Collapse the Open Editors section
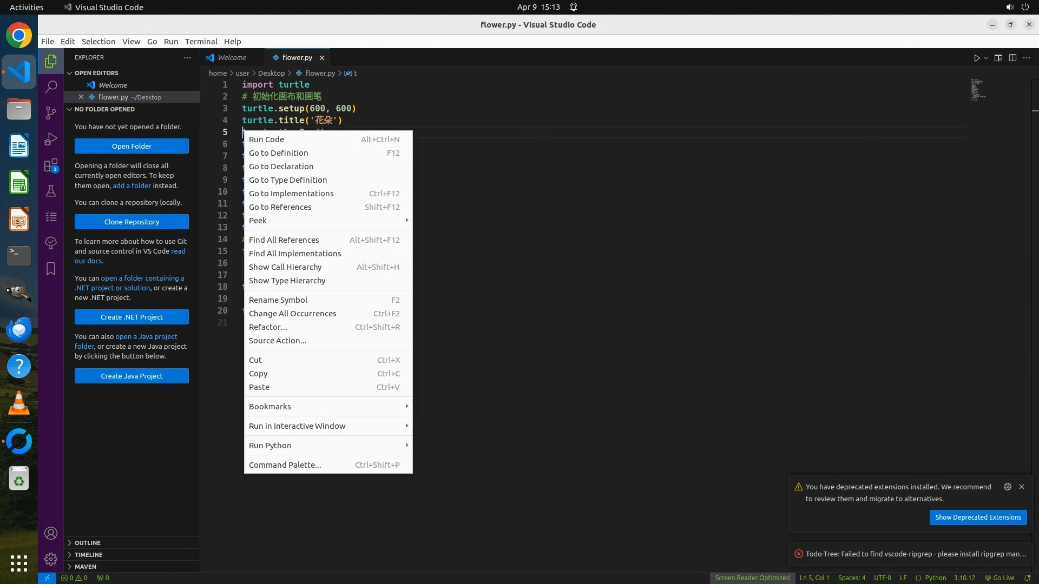This screenshot has height=584, width=1039. click(x=96, y=73)
